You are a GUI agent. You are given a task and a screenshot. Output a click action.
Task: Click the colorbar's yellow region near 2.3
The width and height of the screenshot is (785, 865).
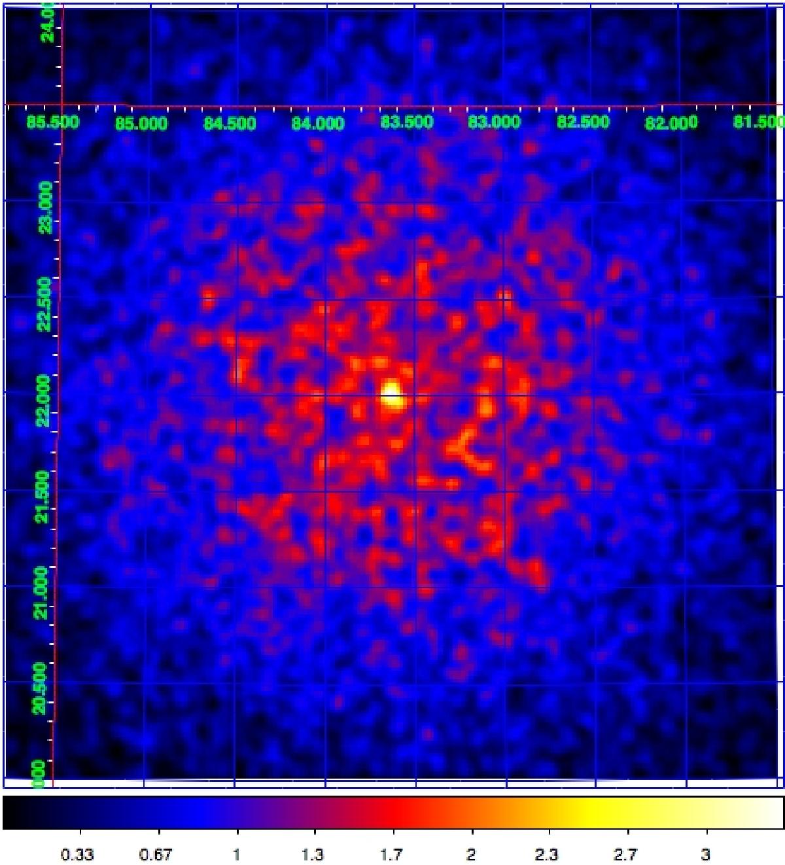[548, 813]
